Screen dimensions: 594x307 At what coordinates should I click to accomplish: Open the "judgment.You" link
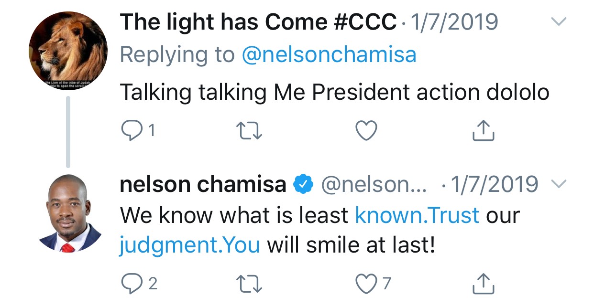190,245
